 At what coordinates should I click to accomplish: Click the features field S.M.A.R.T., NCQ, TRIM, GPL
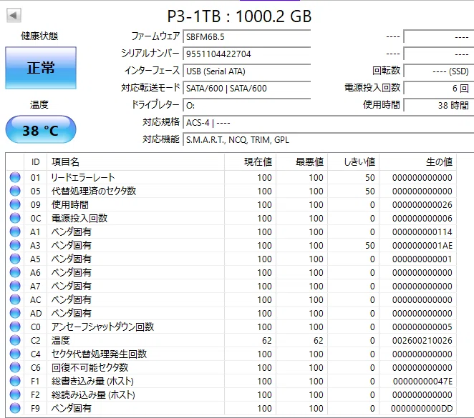click(x=329, y=140)
